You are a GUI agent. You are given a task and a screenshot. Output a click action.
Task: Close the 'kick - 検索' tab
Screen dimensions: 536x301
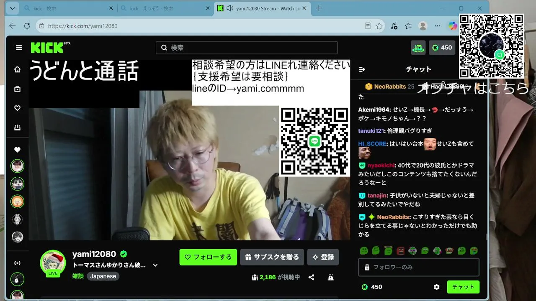tap(111, 8)
